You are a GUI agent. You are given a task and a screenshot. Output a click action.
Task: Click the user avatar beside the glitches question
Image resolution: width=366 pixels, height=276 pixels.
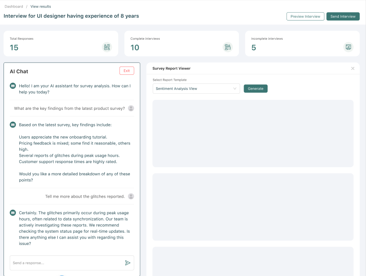point(131,196)
